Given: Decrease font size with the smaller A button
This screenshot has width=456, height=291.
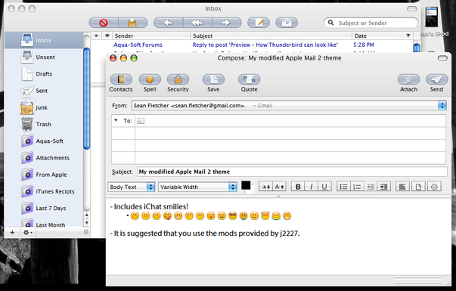Looking at the screenshot, I should point(265,187).
